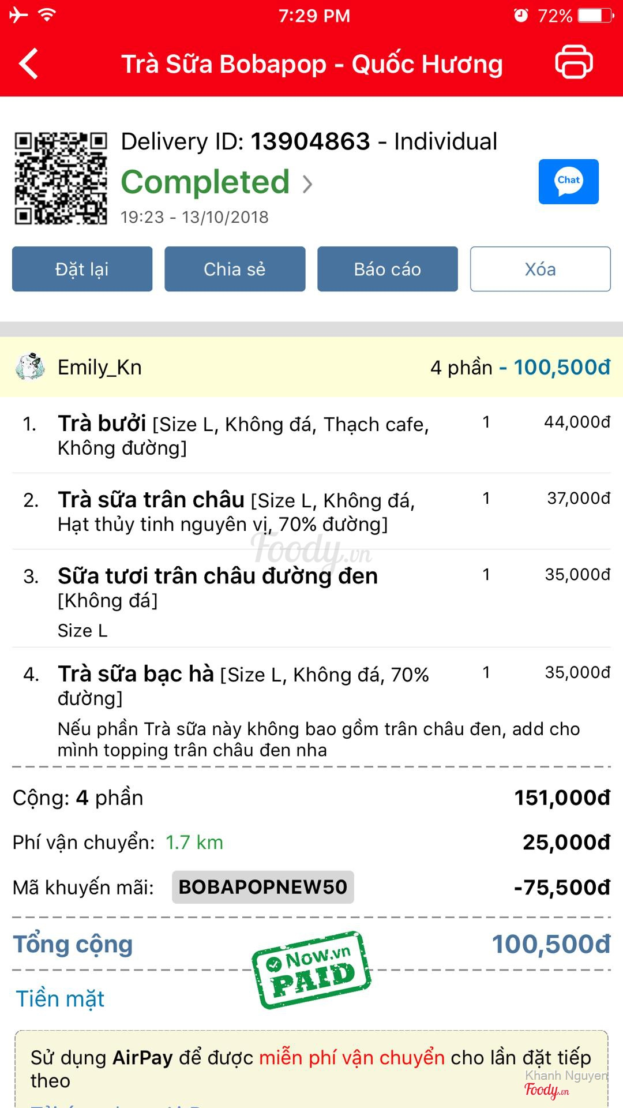Screen dimensions: 623x1108
Task: Tap the Now.vn PAID stamp
Action: (x=311, y=969)
